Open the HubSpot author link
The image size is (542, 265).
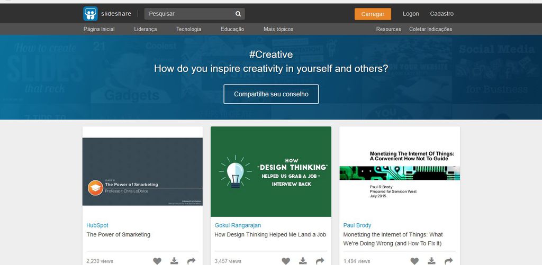coord(97,225)
